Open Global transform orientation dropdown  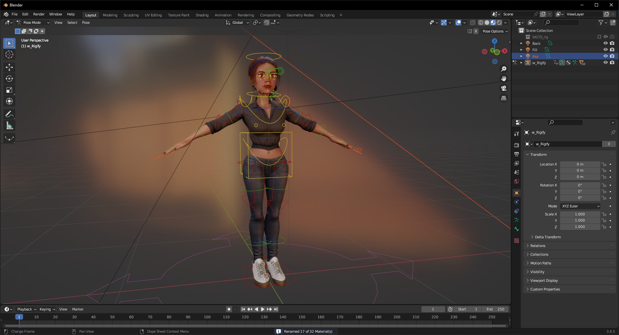pyautogui.click(x=237, y=23)
